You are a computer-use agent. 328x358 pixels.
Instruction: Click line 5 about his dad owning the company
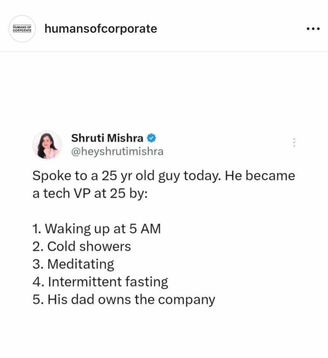123,299
